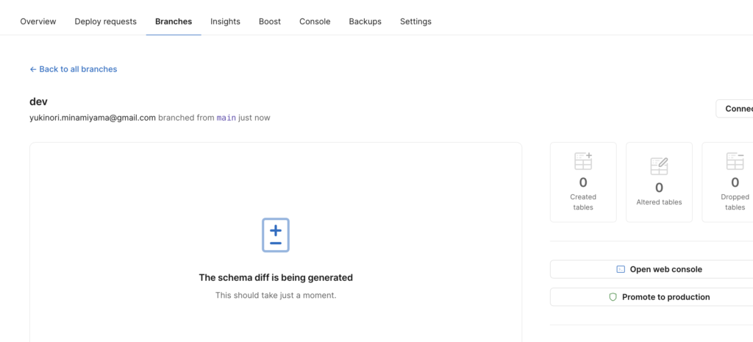Click the Dropped tables icon
The height and width of the screenshot is (342, 753).
tap(735, 161)
